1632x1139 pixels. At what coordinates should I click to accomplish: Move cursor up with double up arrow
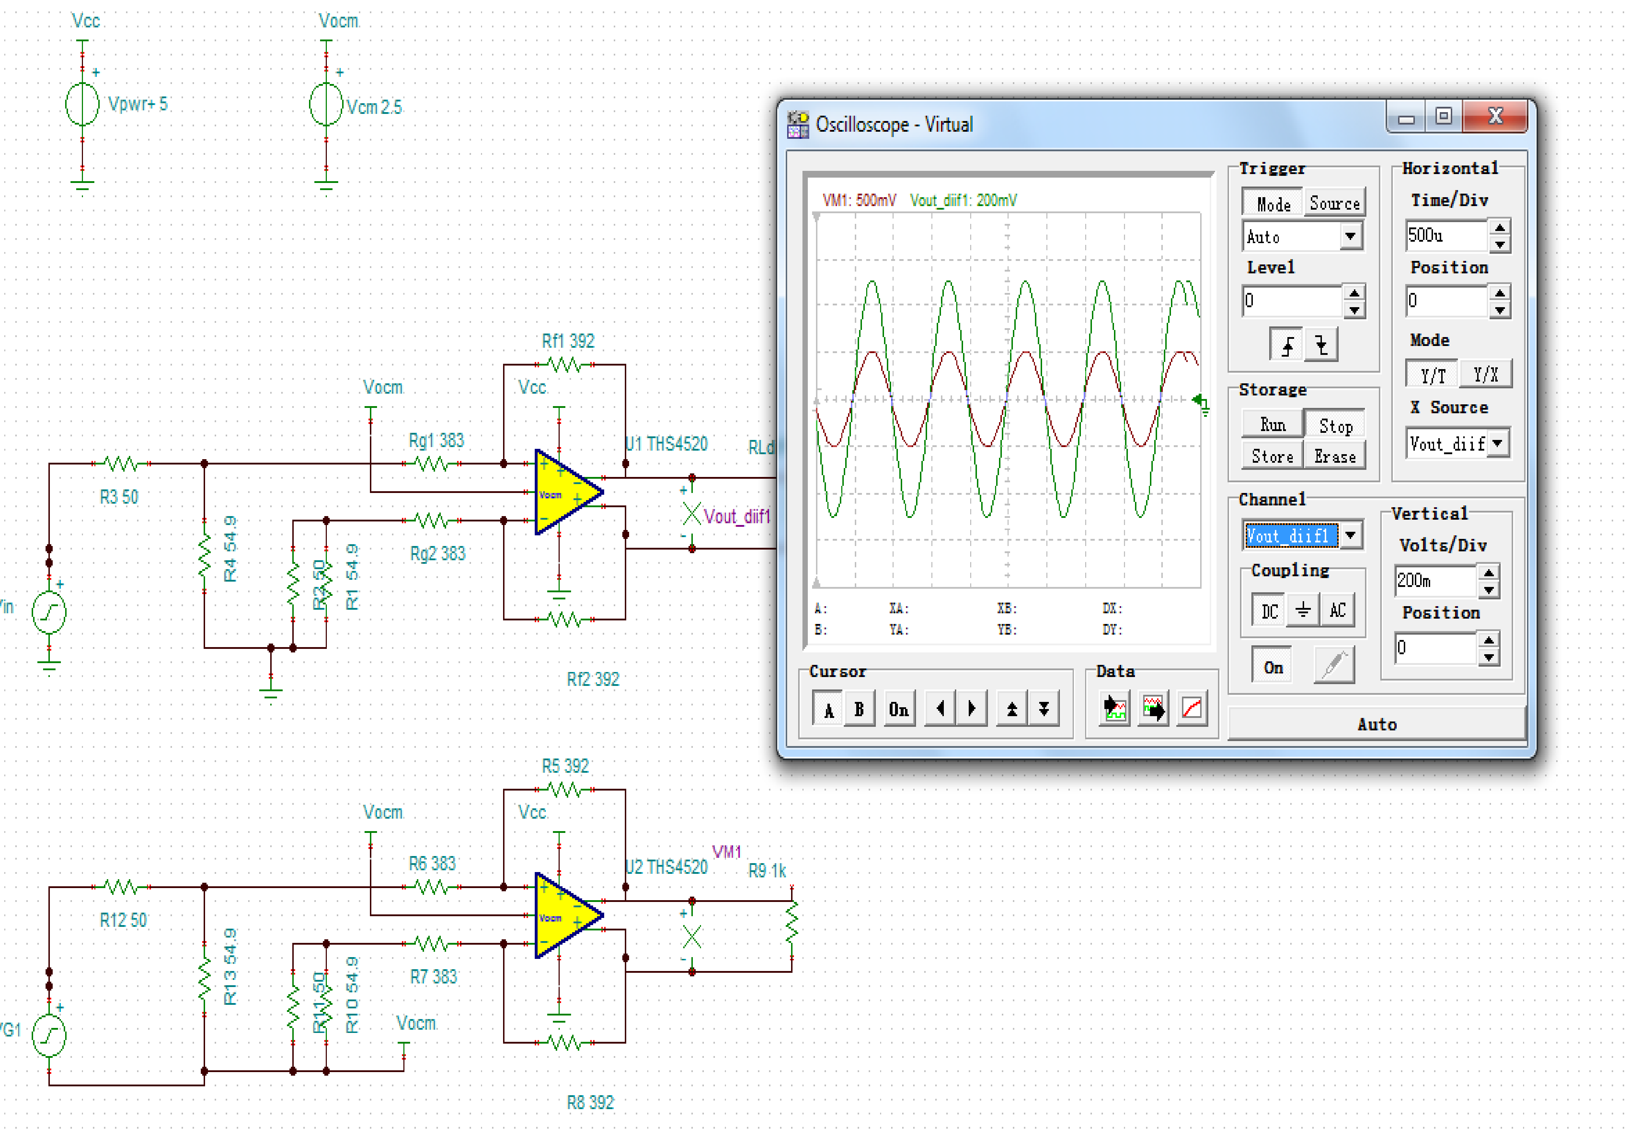tap(1011, 708)
